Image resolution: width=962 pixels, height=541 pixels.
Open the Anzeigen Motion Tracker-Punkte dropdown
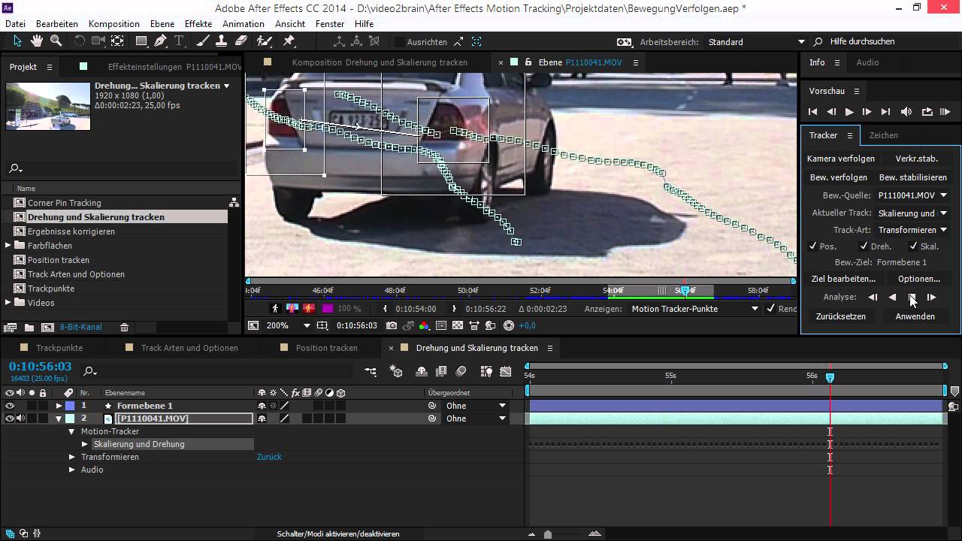694,309
